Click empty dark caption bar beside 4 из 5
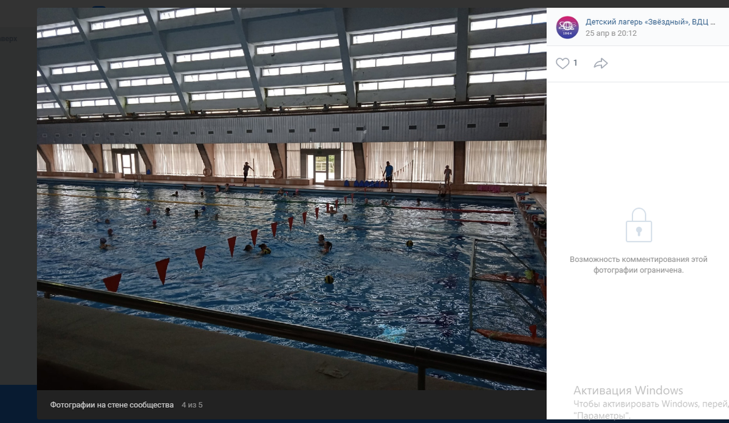 [364, 405]
